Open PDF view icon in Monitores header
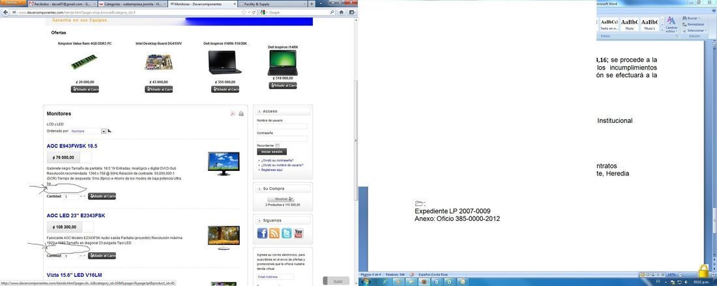This screenshot has width=717, height=286. (x=233, y=114)
